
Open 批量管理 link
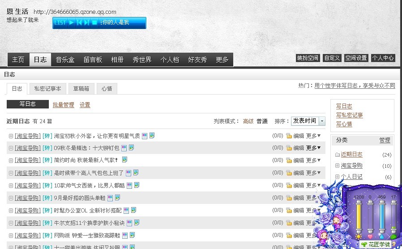coord(63,105)
